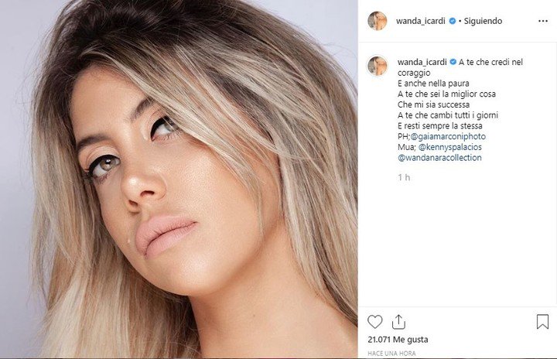Click the verified badge in caption
This screenshot has height=359, width=557.
pos(453,62)
